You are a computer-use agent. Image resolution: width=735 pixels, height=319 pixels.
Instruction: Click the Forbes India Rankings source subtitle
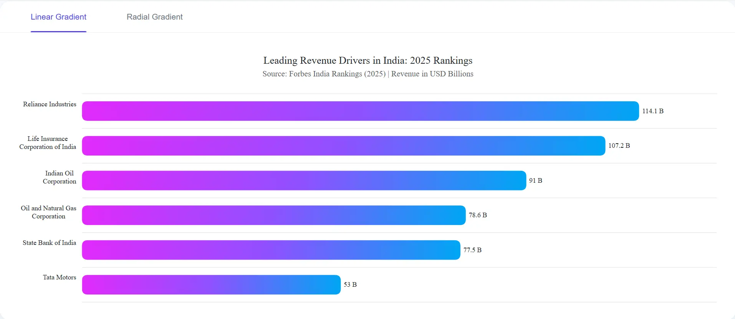click(x=368, y=74)
